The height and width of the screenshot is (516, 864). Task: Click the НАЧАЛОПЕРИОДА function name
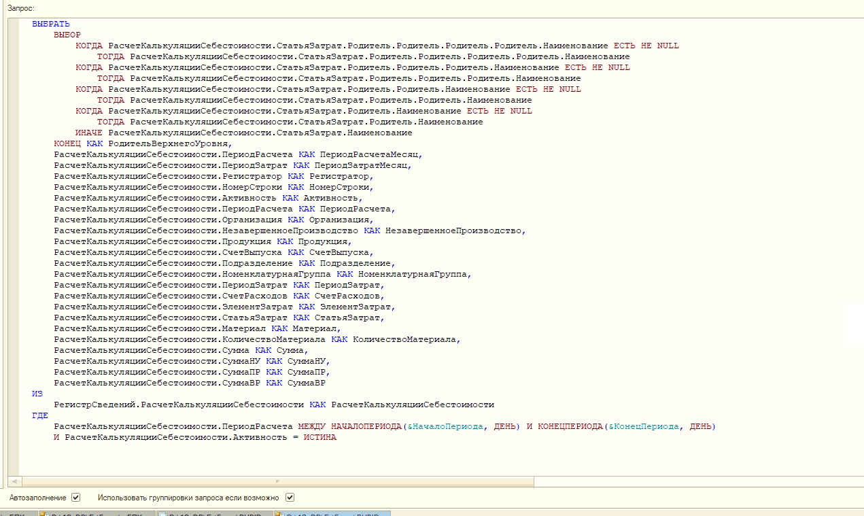366,426
